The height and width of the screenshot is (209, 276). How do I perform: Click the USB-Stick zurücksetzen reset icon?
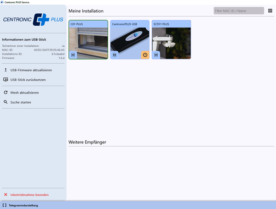click(6, 80)
